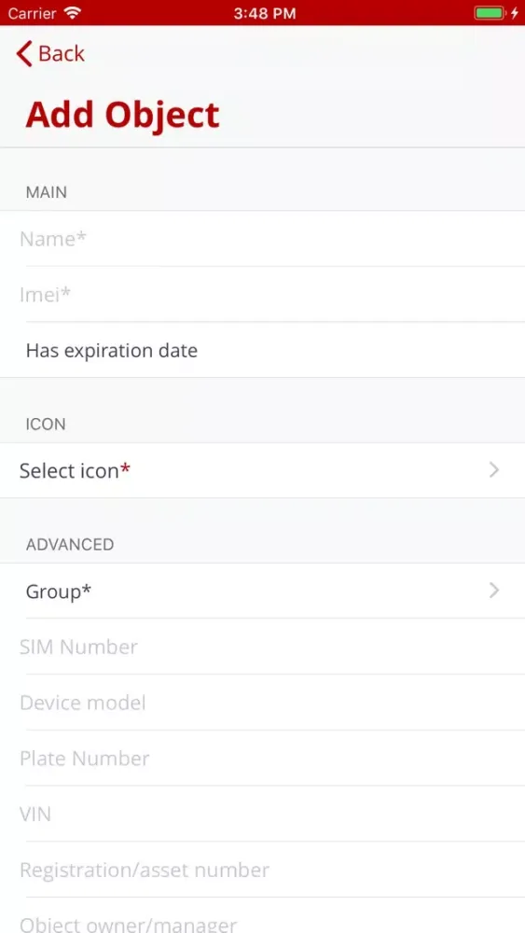
Task: Click the SIM Number field
Action: point(262,647)
